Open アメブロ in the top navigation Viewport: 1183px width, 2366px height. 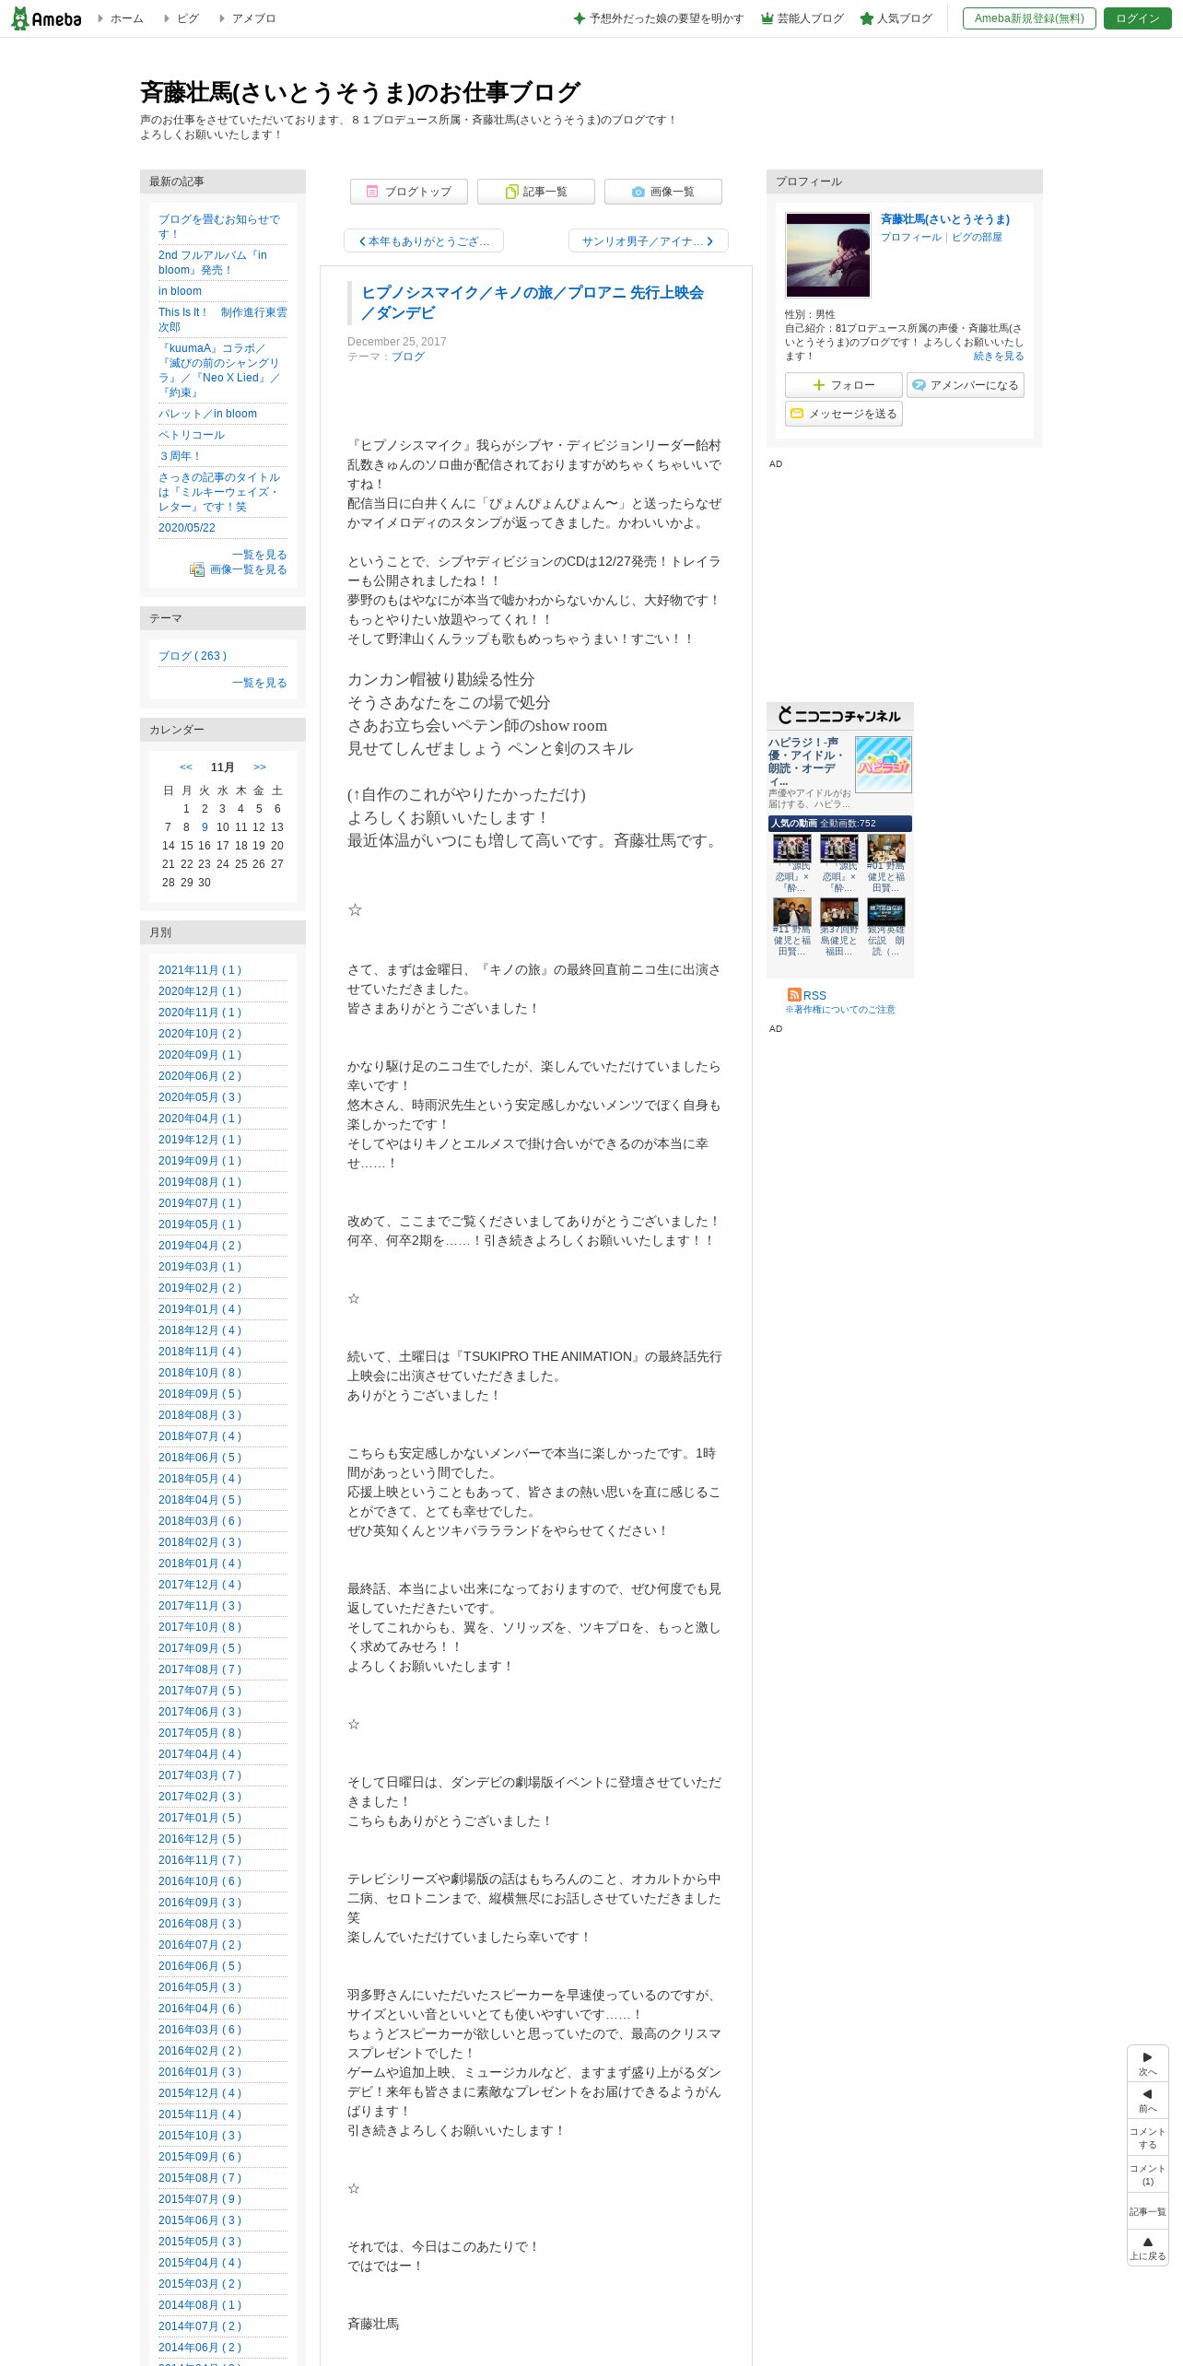253,18
